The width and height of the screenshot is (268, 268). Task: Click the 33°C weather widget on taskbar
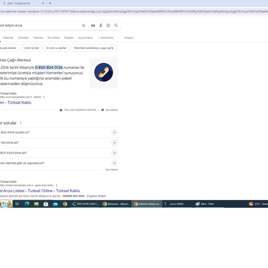[x=258, y=204]
